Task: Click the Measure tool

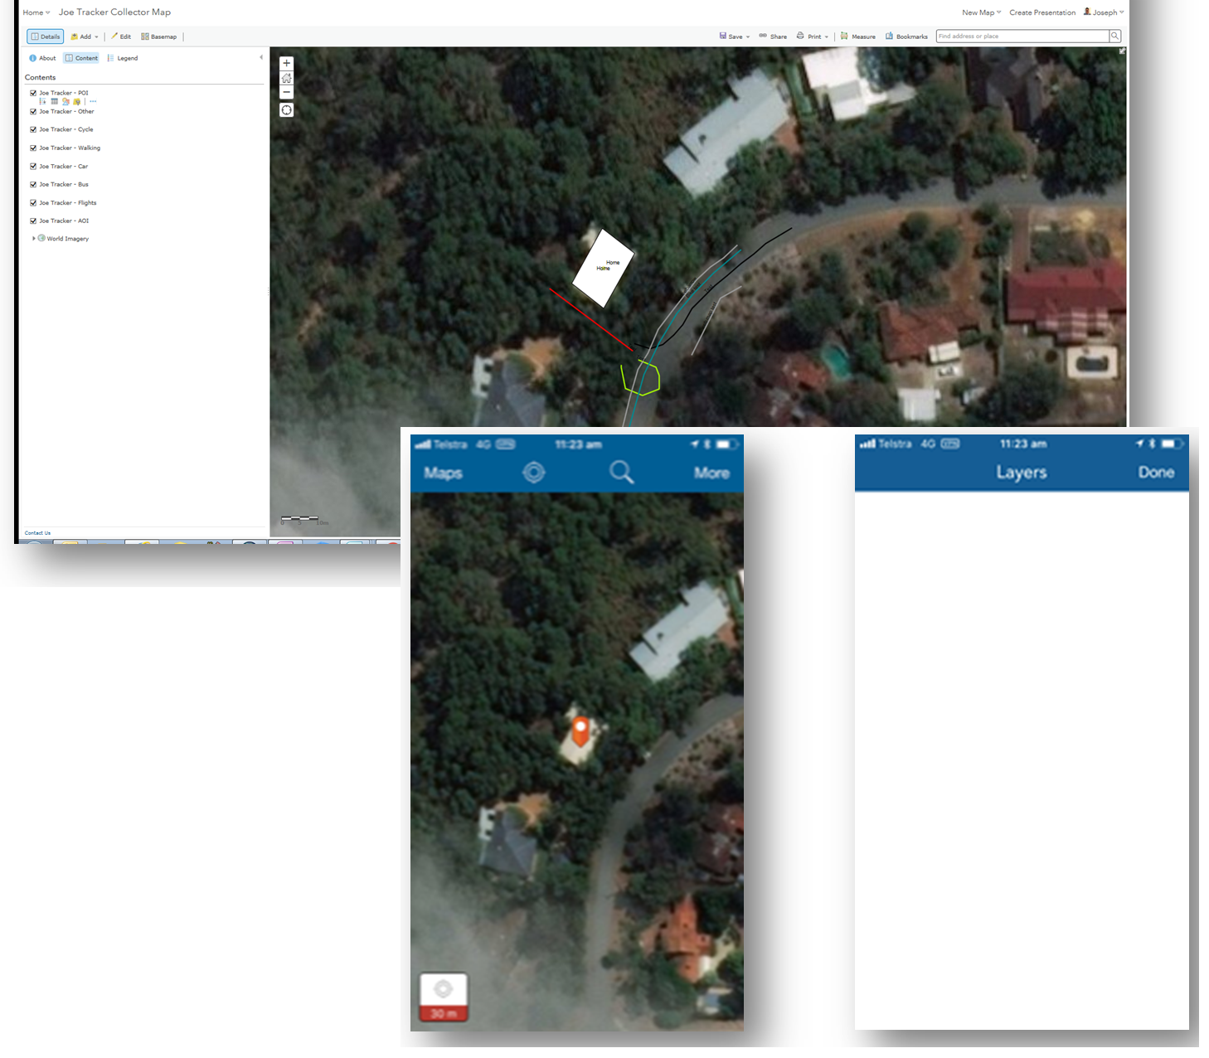Action: [x=857, y=36]
